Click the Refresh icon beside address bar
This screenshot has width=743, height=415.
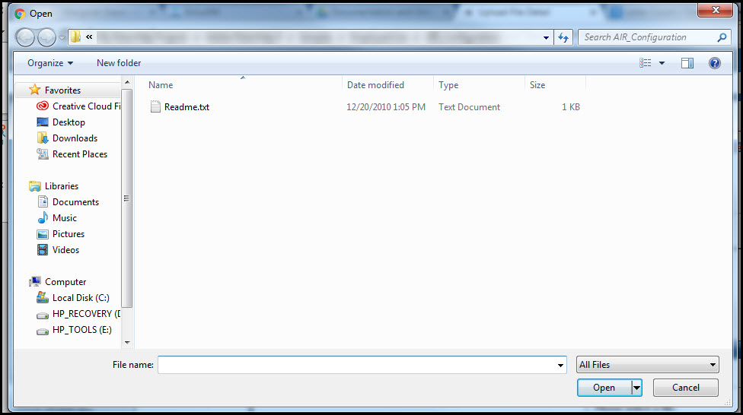pyautogui.click(x=564, y=37)
